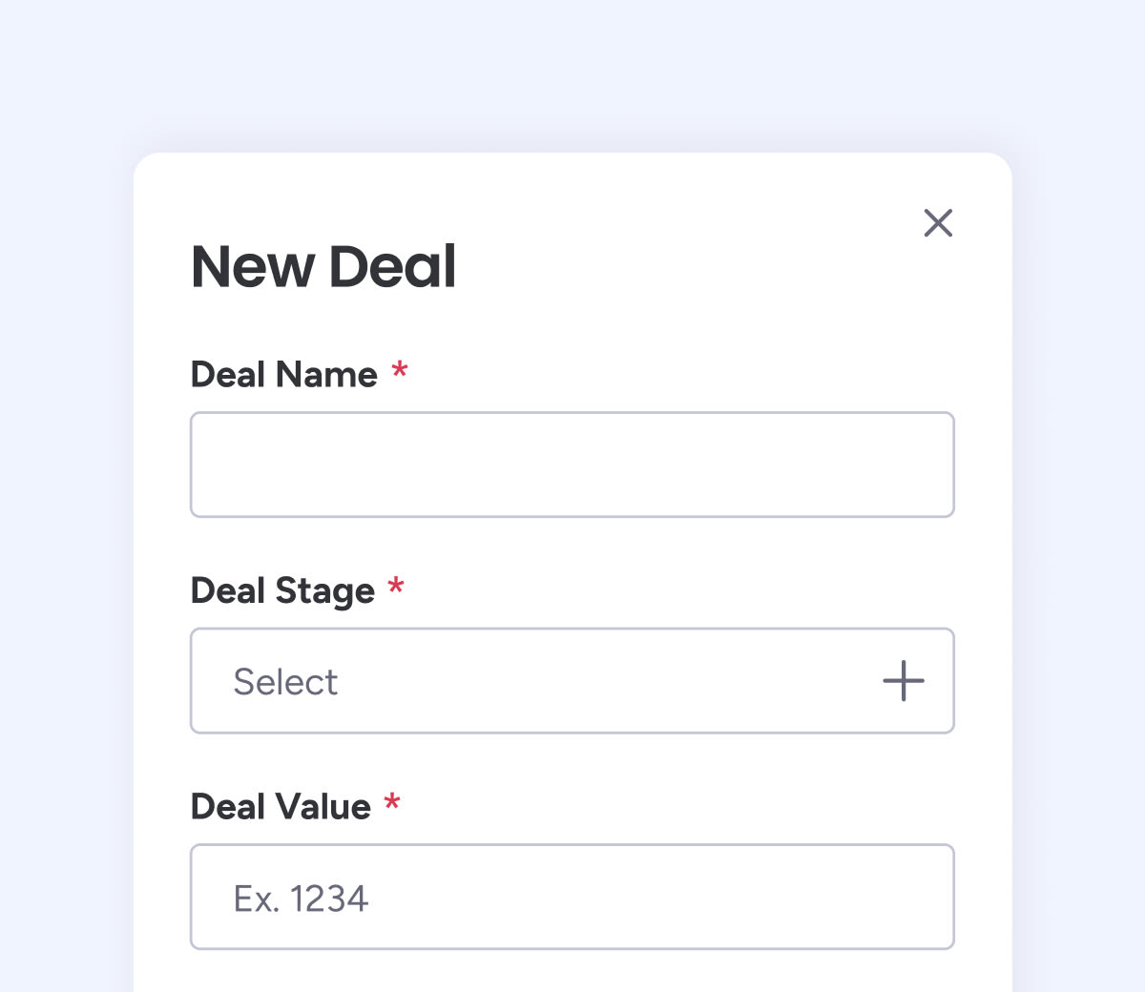This screenshot has height=992, width=1145.
Task: Activate the Deal Value number input
Action: [x=572, y=897]
